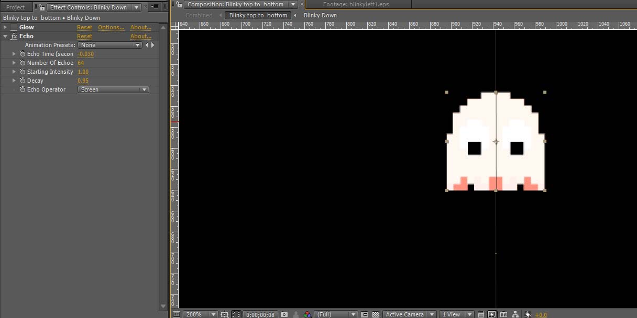Open the color channel selector icon
This screenshot has height=318, width=637.
coord(307,314)
